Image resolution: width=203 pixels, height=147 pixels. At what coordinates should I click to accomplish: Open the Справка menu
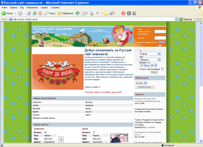[55, 8]
